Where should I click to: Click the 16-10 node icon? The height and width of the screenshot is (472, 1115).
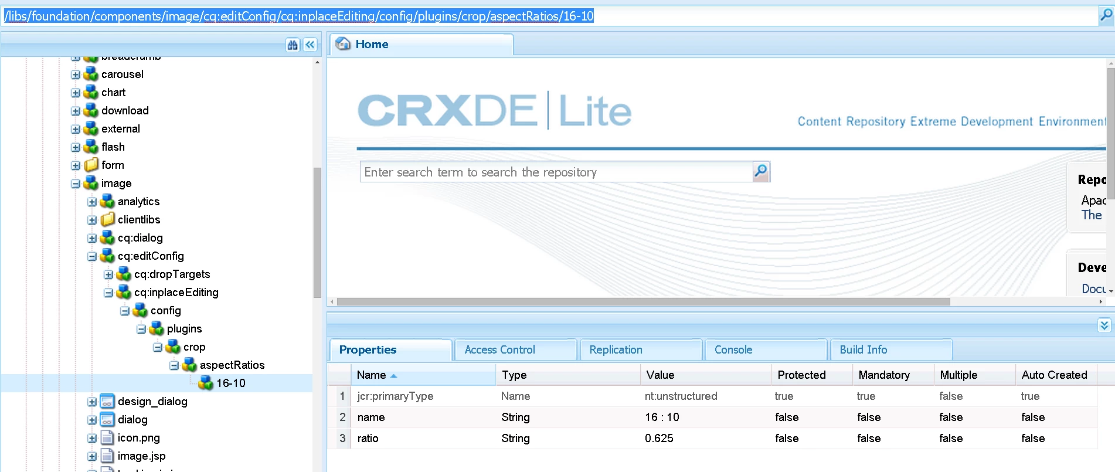[x=206, y=383]
